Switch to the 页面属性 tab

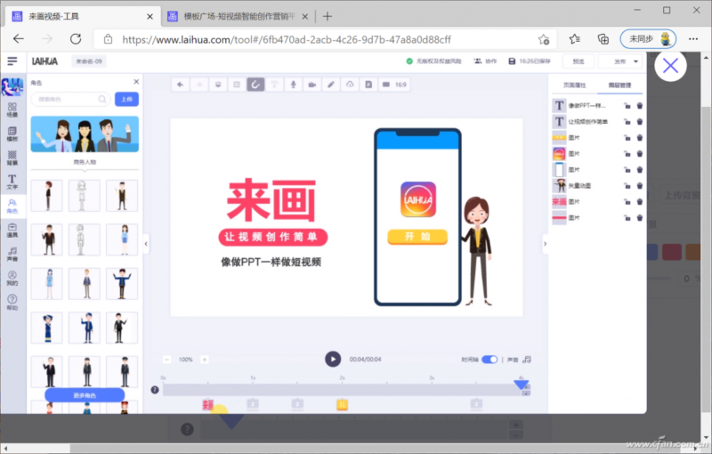574,85
